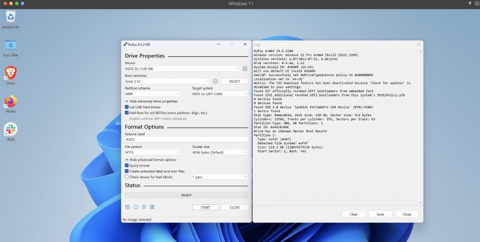Launch the Brave browser desktop shortcut
Image resolution: width=480 pixels, height=242 pixels.
coord(11,73)
